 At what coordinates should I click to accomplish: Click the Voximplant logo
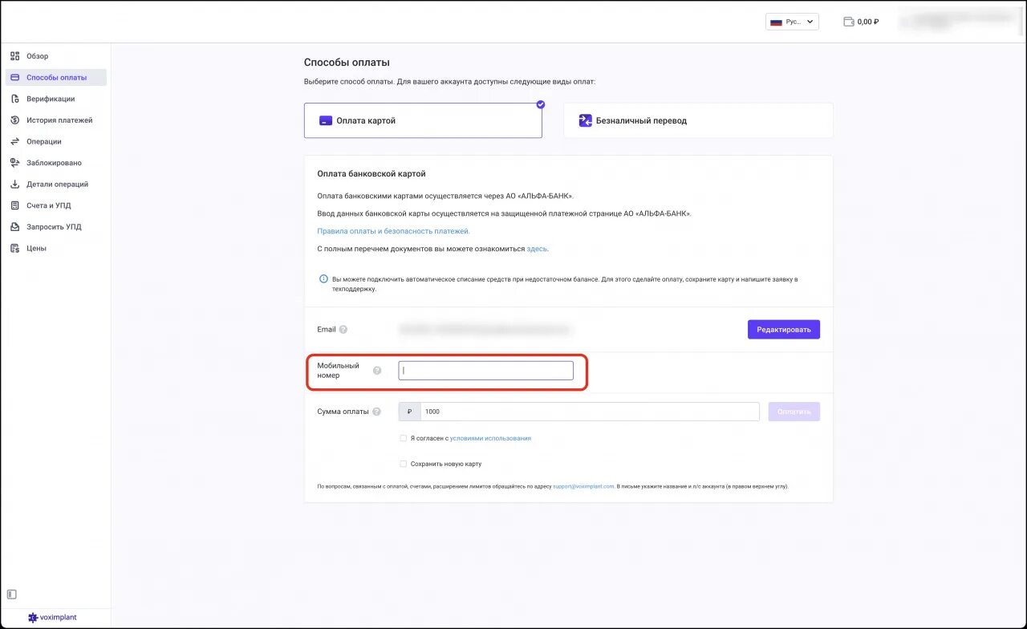[53, 618]
